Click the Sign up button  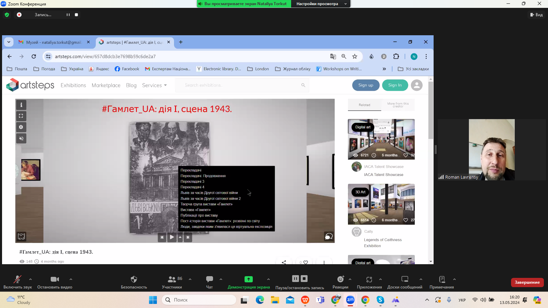pyautogui.click(x=366, y=85)
